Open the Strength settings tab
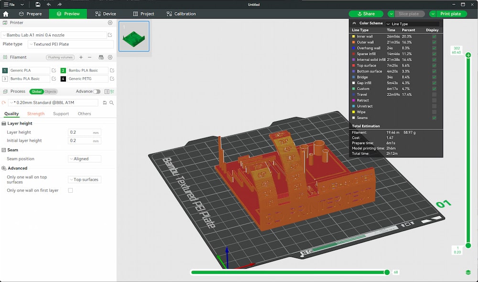 (x=36, y=114)
